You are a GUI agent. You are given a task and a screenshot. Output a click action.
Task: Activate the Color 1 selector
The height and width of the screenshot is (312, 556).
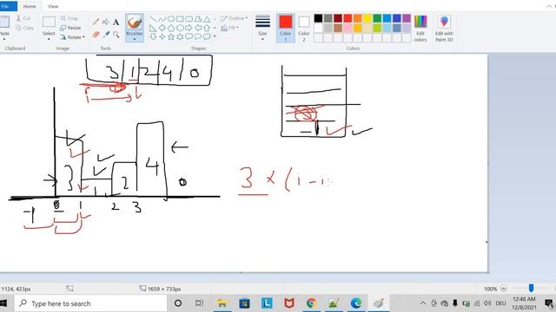286,29
